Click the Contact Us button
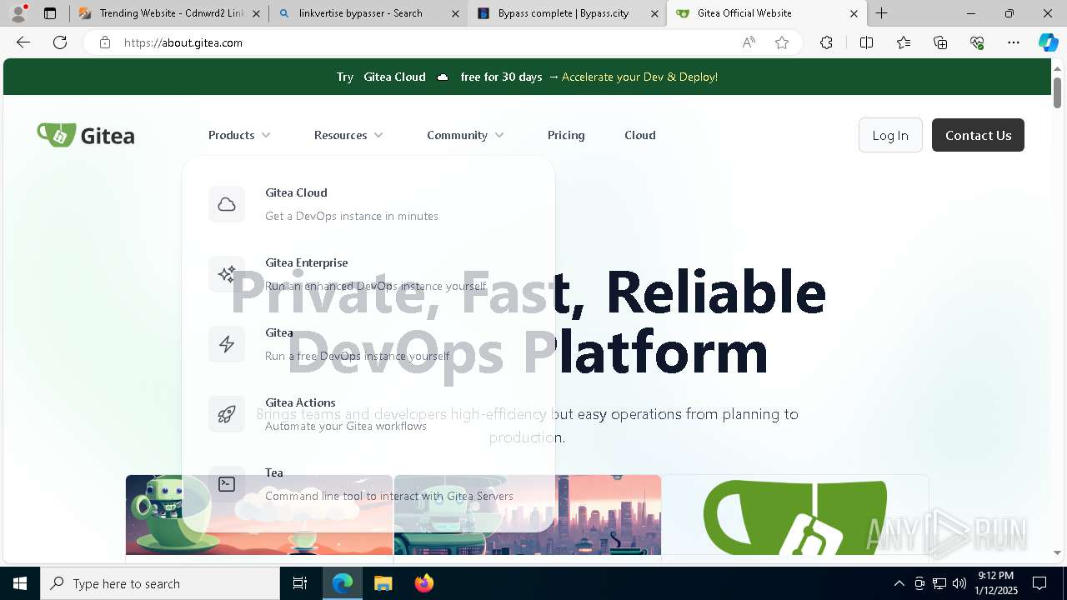Image resolution: width=1067 pixels, height=600 pixels. click(978, 135)
